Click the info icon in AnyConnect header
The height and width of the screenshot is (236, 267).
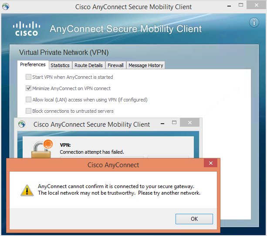click(x=254, y=23)
